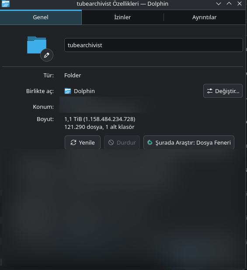Screen dimensions: 247x270
Task: Click the 'Dolphin' application name text
Action: pyautogui.click(x=84, y=91)
